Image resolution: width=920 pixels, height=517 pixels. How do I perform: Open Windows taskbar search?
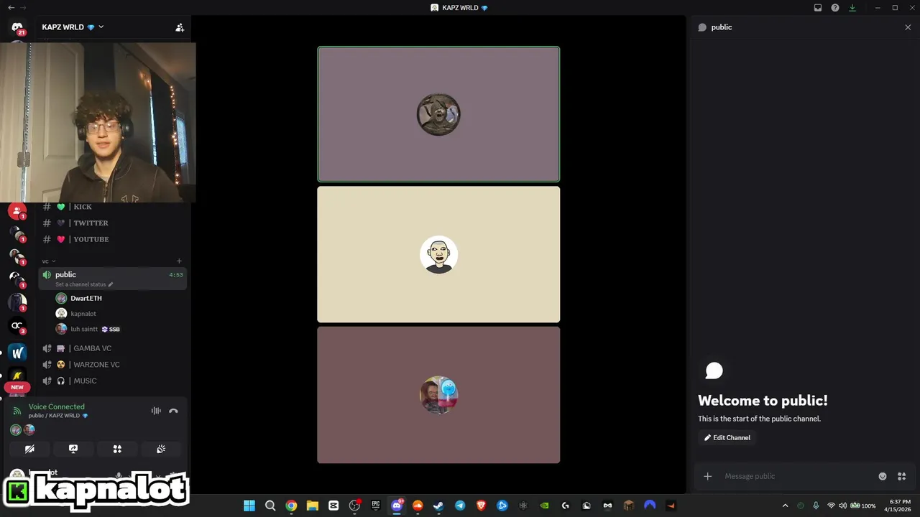pos(270,506)
